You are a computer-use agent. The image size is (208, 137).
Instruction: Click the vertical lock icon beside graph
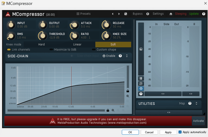tap(128, 91)
